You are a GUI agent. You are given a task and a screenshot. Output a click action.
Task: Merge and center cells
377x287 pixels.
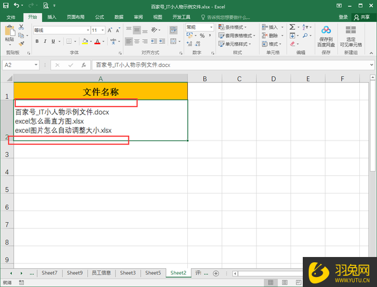pos(173,41)
